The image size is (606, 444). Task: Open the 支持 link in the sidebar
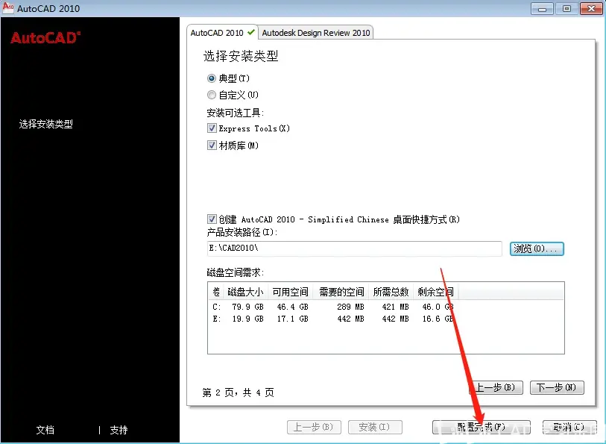(119, 430)
